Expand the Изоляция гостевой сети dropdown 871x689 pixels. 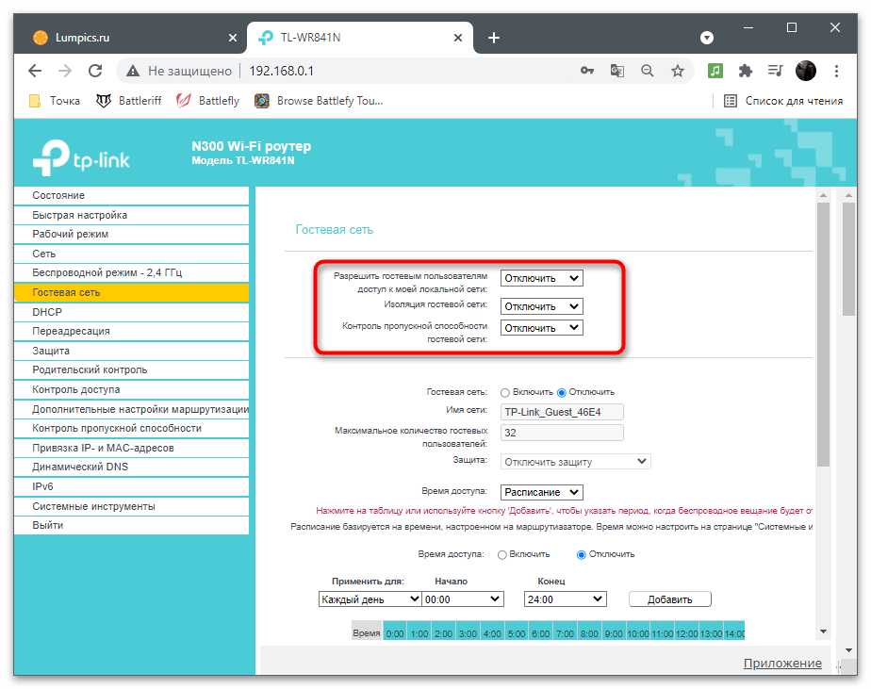(542, 306)
